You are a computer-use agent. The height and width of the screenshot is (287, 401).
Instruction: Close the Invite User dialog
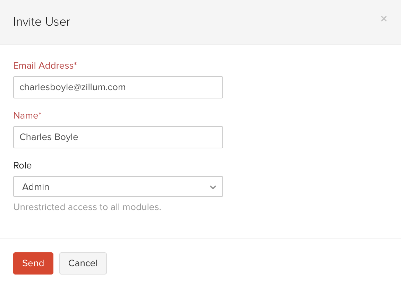click(384, 19)
